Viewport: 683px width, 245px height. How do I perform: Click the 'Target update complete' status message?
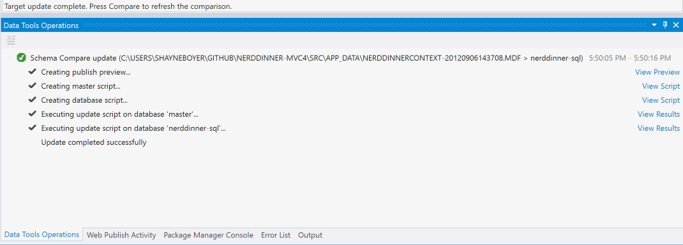(118, 6)
